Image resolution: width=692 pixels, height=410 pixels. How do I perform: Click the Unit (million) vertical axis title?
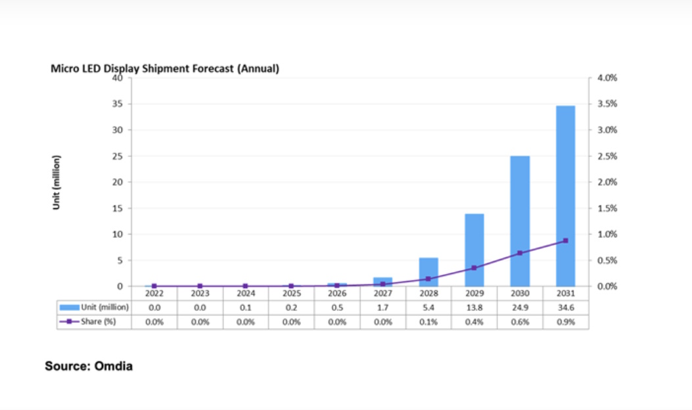(57, 182)
